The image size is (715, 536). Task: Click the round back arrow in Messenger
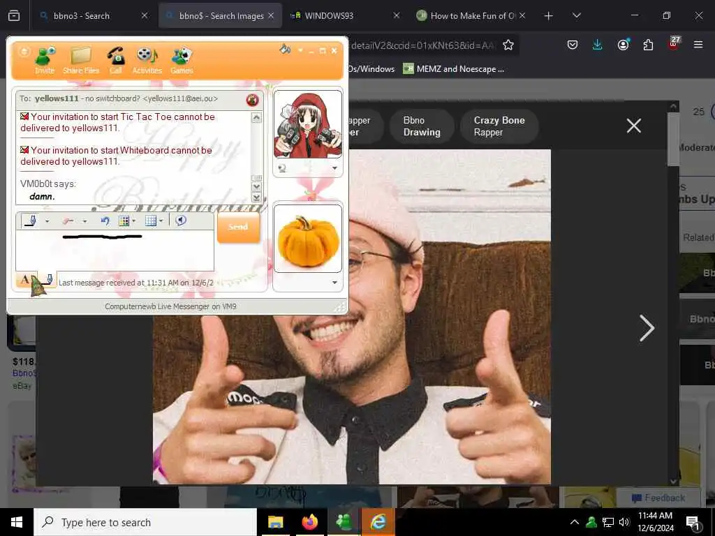coord(24,51)
